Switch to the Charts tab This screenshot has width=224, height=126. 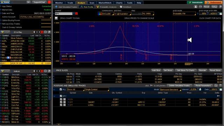point(119,3)
